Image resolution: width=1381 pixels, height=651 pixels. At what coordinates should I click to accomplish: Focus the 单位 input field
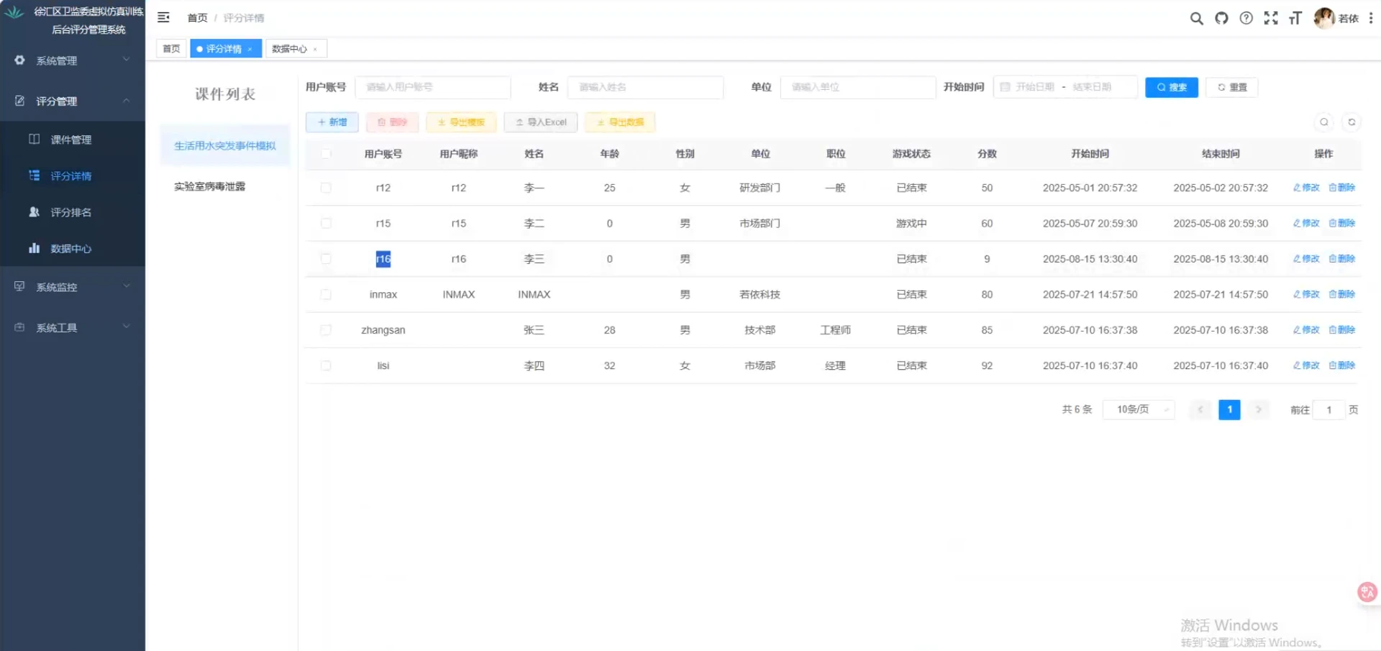tap(858, 87)
